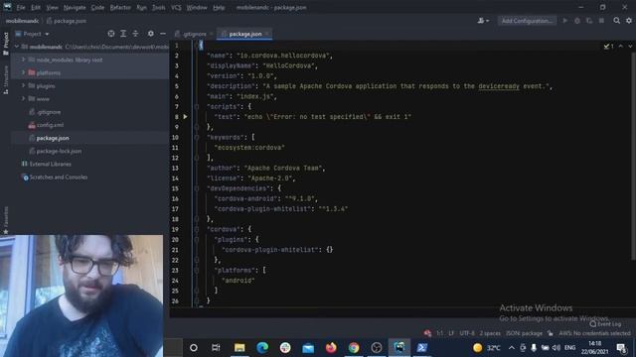Open the Navigate menu
The image size is (636, 357).
point(75,7)
